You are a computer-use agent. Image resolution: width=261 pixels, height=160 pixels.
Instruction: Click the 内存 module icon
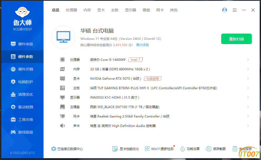tap(62, 69)
